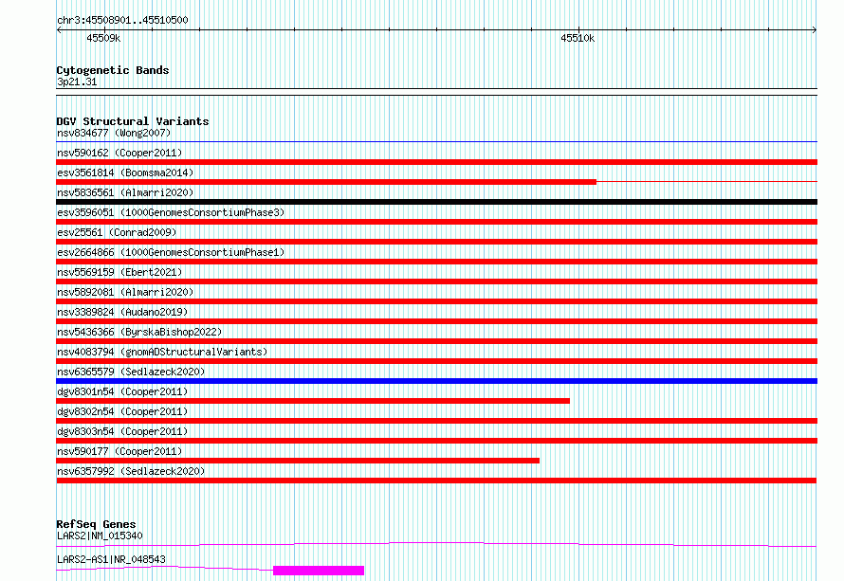Select the Cytogenetic Bands track title
This screenshot has height=581, width=844.
(x=113, y=70)
